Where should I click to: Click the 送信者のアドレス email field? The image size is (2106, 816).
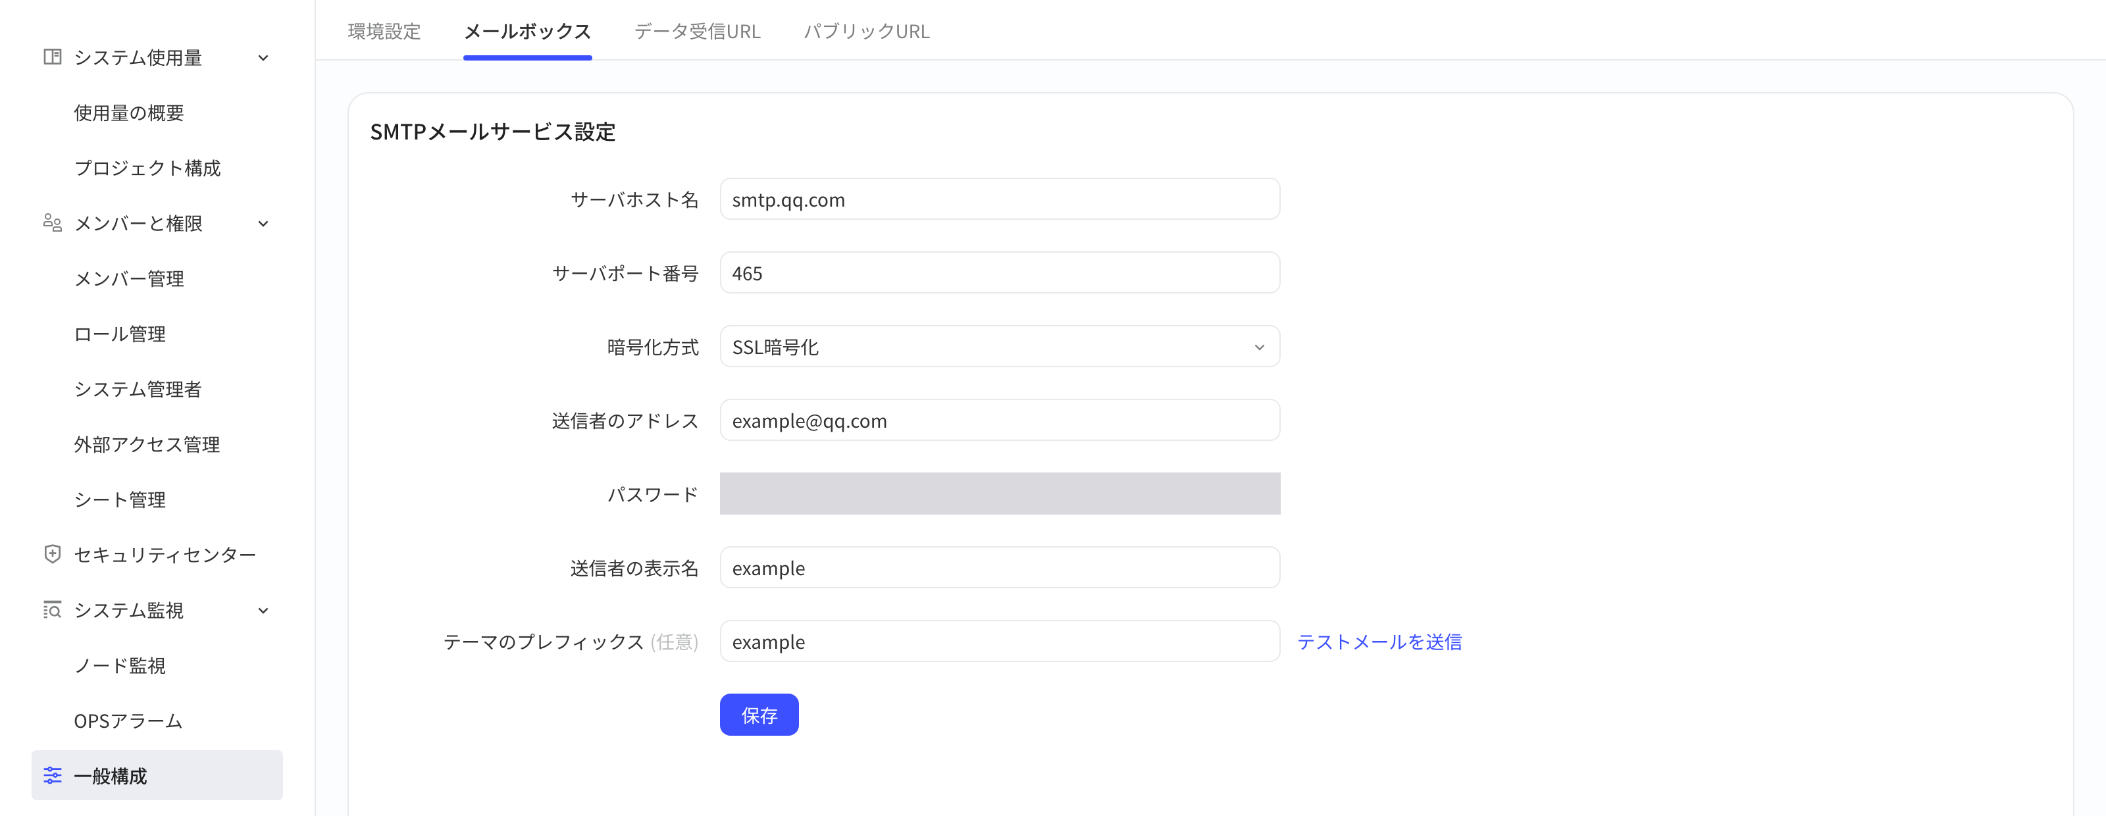999,421
